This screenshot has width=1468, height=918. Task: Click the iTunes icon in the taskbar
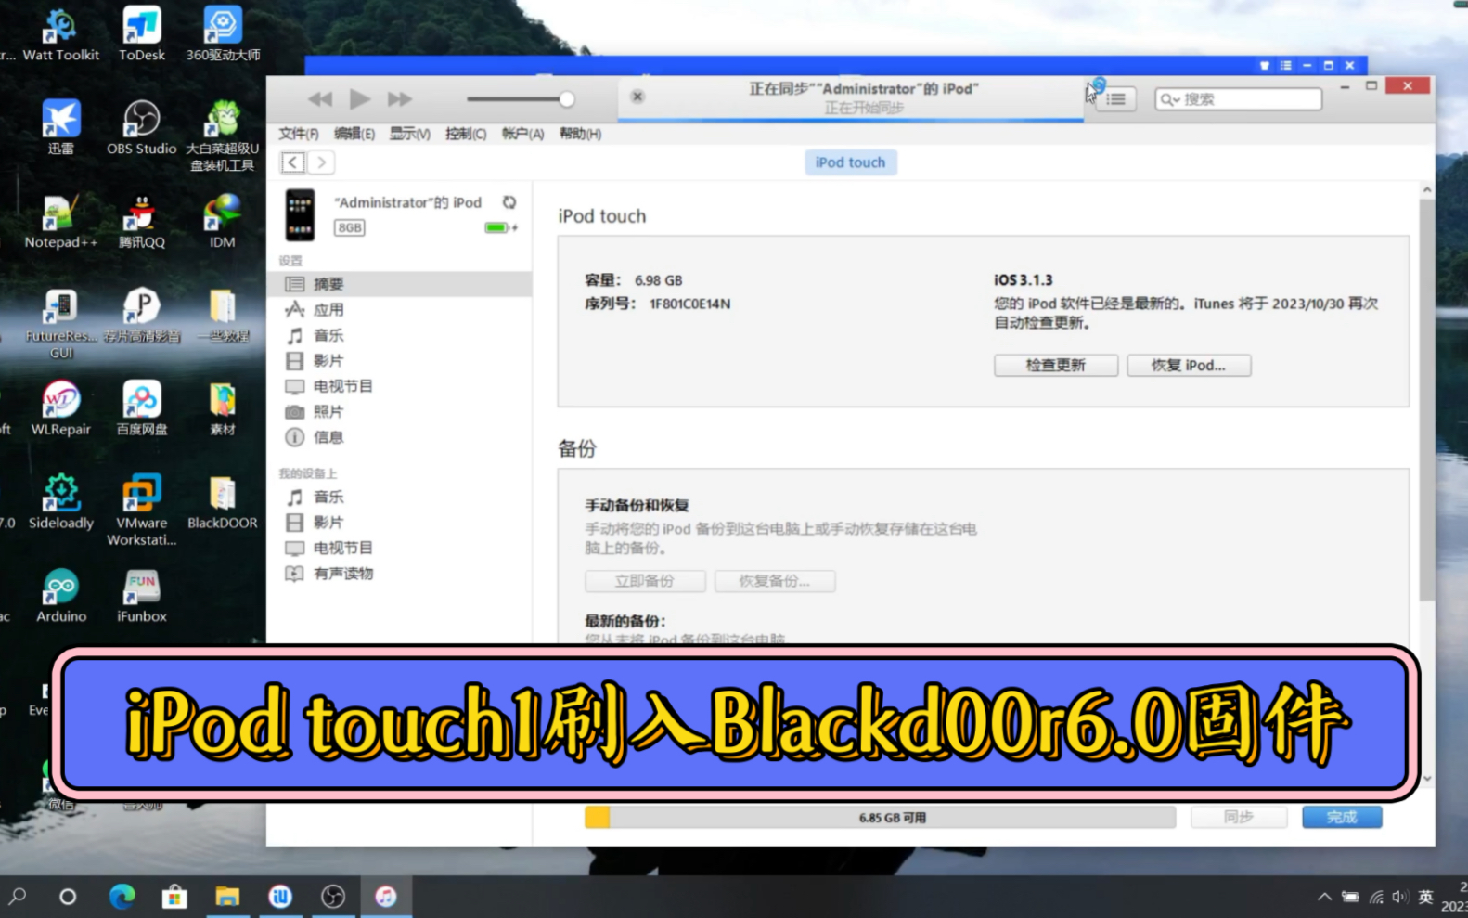pyautogui.click(x=386, y=896)
